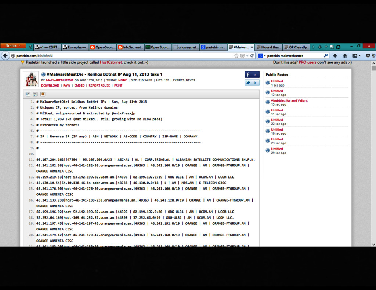Viewport: 376px width, 290px height.
Task: Switch to the 'OP CleanUp...' tab
Action: point(297,47)
